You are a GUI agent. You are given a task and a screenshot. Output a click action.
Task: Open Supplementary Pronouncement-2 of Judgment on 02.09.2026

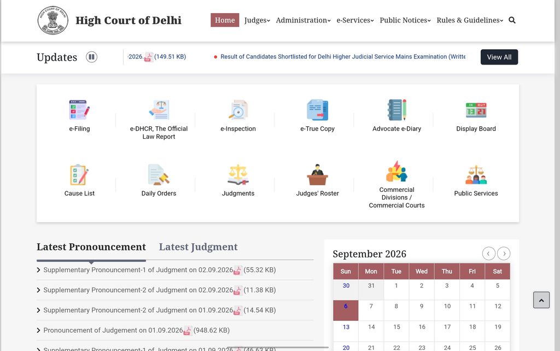click(x=138, y=290)
